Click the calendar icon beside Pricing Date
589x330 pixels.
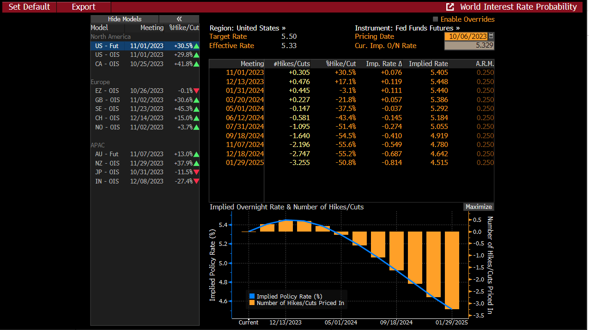pyautogui.click(x=491, y=36)
